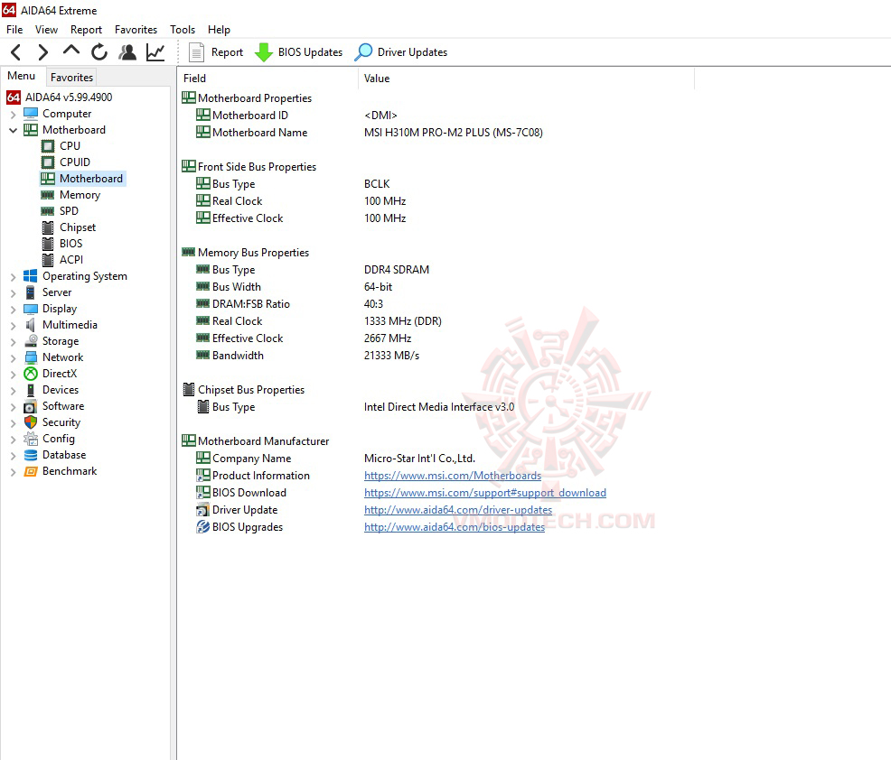Click the Operating System Windows icon
The image size is (891, 760).
(x=31, y=276)
